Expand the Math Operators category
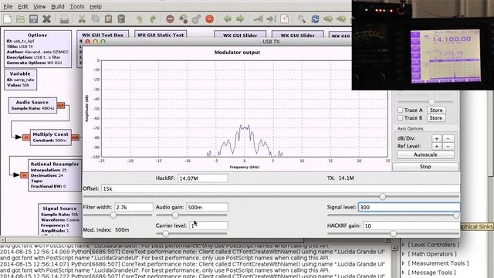The height and width of the screenshot is (278, 494). coord(403,254)
